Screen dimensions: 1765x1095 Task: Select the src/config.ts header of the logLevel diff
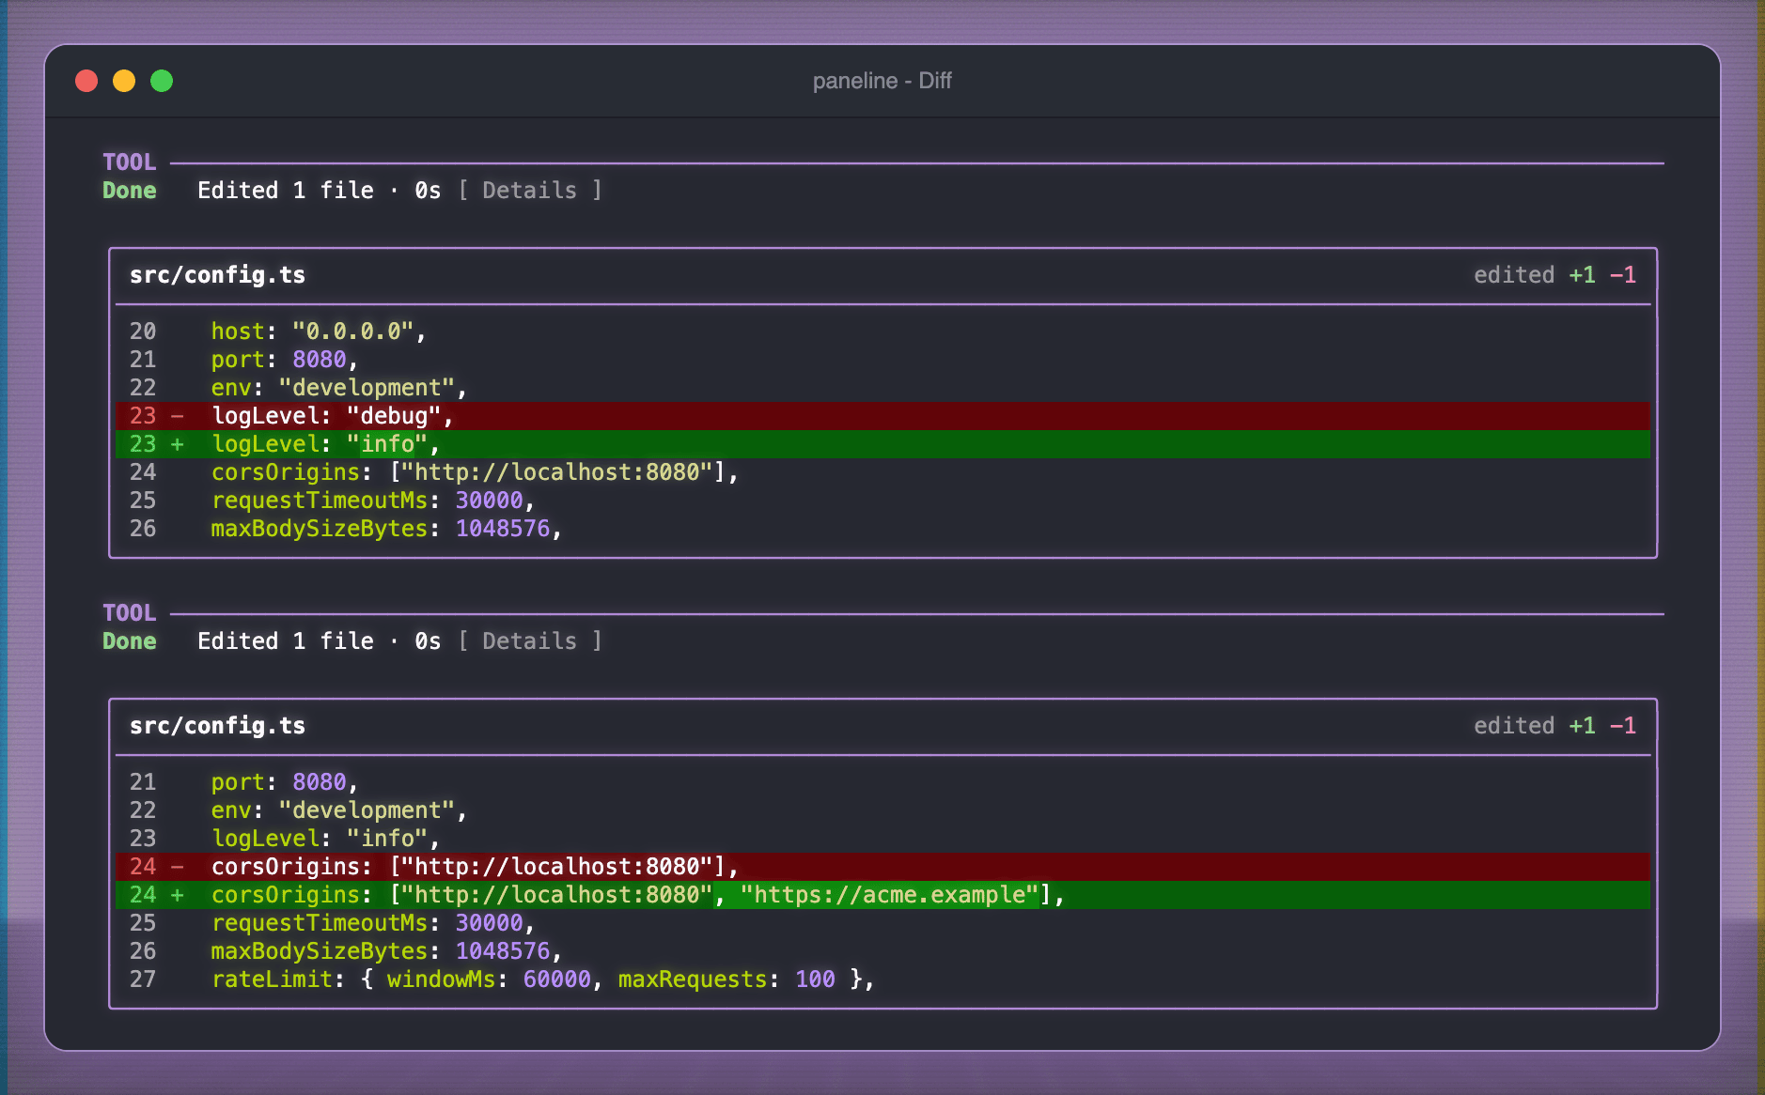(x=217, y=275)
